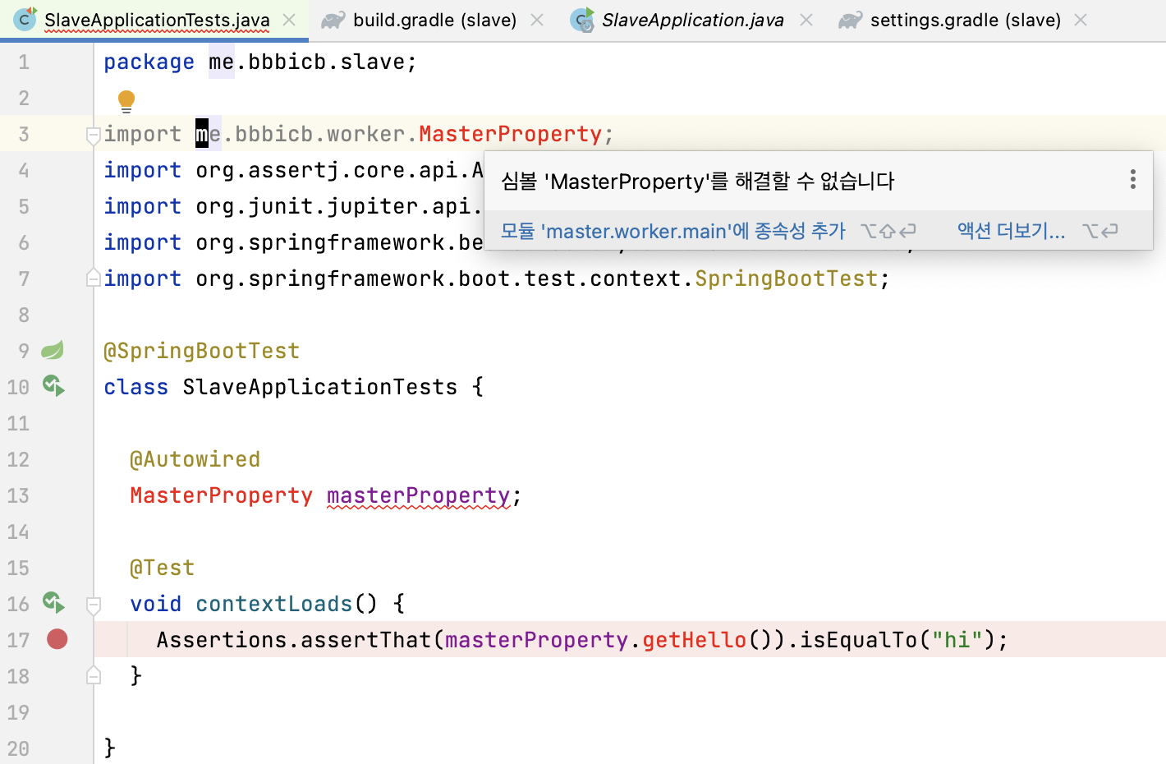Click the package keyword on line 1
1166x764 pixels.
(x=149, y=62)
